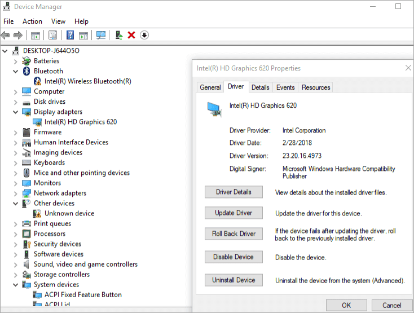Open the Properties toolbar icon
The width and height of the screenshot is (414, 313).
pyautogui.click(x=53, y=35)
